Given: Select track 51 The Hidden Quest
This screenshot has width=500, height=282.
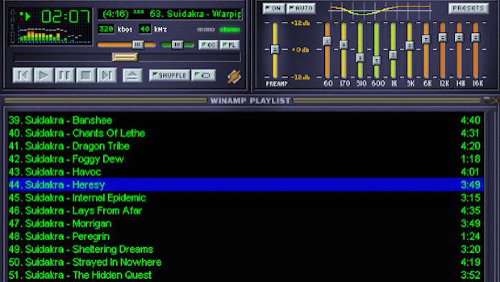Looking at the screenshot, I should coord(246,275).
